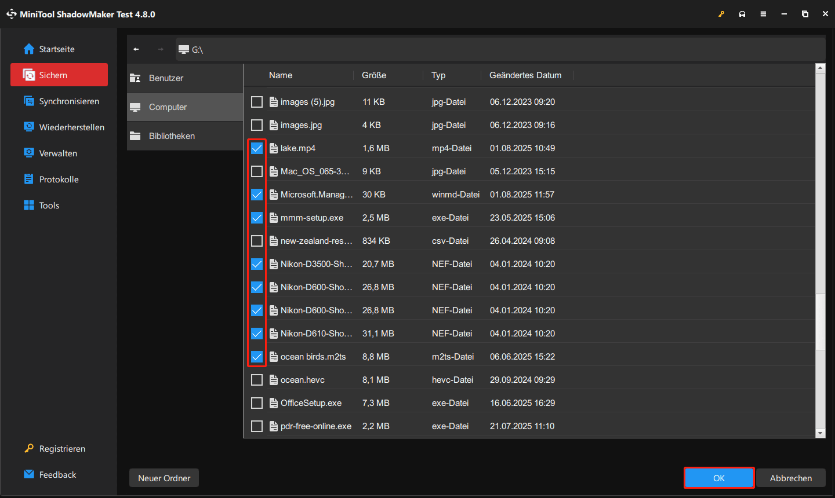Tick the OfficeSetup.exe checkbox

pyautogui.click(x=257, y=403)
